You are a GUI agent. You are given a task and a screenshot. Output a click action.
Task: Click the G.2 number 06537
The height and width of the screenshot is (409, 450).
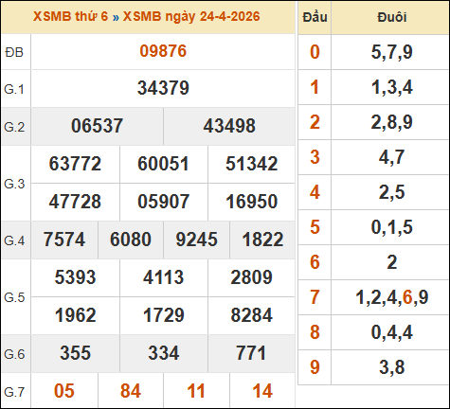click(97, 126)
